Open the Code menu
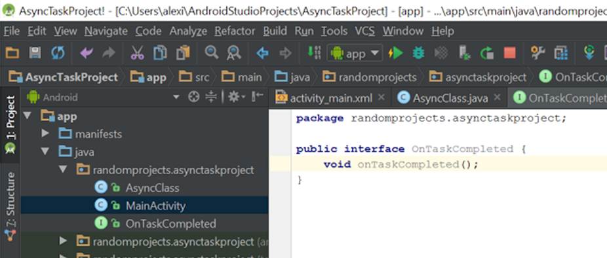This screenshot has width=607, height=258. pyautogui.click(x=148, y=31)
